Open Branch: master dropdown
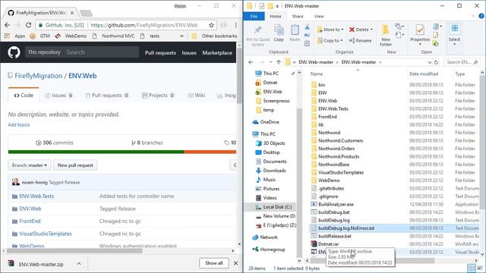Viewport: 486px width, 273px height. [30, 165]
